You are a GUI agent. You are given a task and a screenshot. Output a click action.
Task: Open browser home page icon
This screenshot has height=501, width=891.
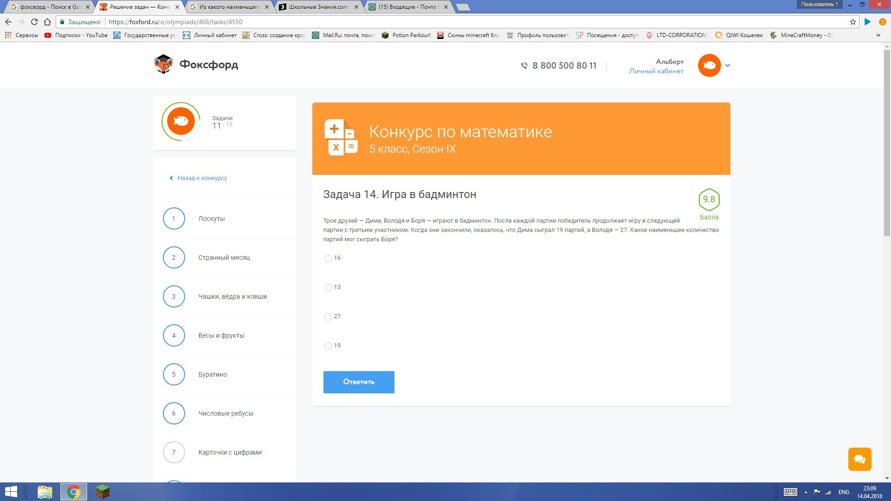point(47,22)
